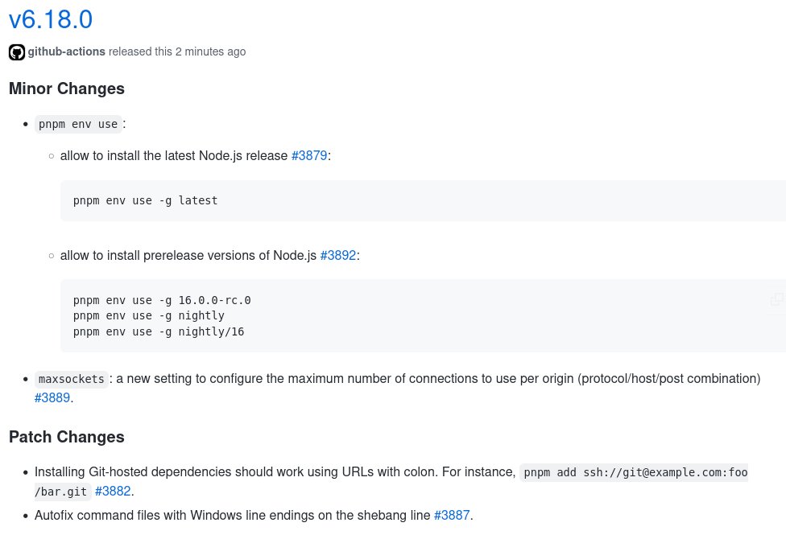Open the github-actions author profile link
The image size is (786, 535).
click(66, 51)
